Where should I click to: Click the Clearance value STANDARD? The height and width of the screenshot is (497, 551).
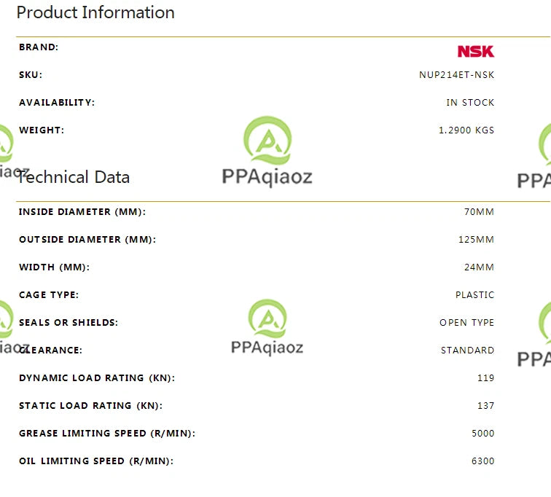[x=467, y=351]
